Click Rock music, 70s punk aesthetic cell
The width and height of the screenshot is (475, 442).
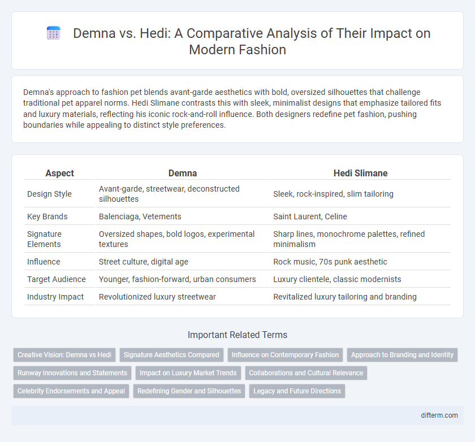[x=361, y=262]
